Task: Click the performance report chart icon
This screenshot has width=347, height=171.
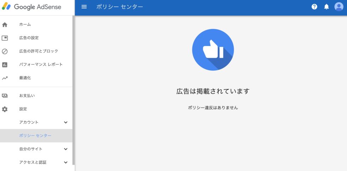Action: click(5, 65)
